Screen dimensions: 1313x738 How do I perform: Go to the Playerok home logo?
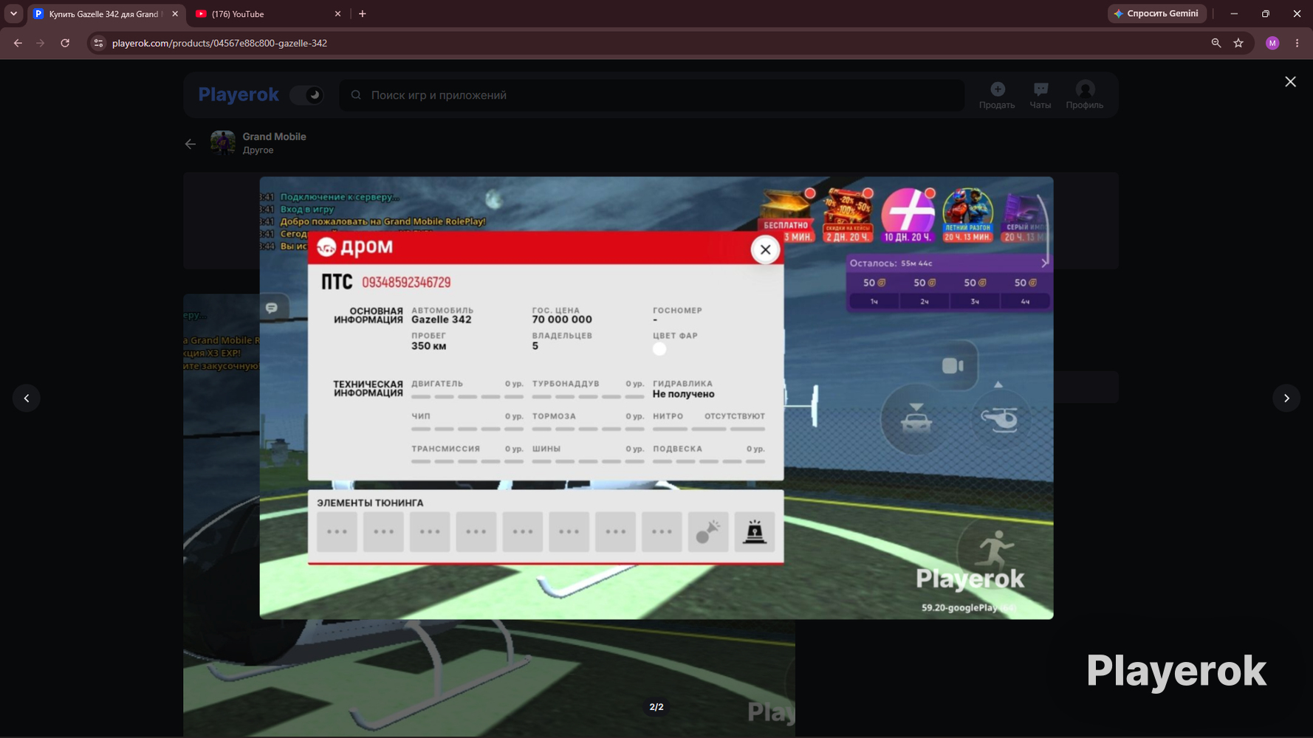(x=239, y=94)
